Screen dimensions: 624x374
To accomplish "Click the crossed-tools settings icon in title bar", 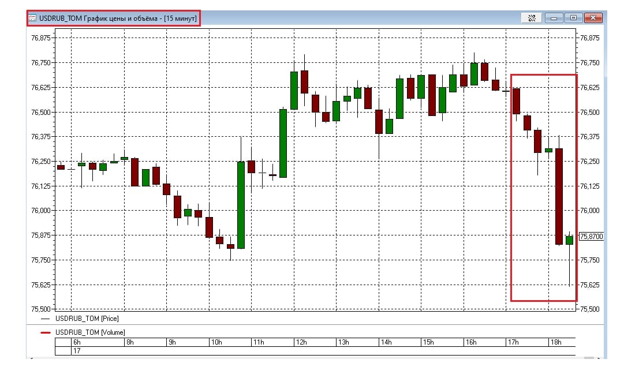I will click(x=532, y=18).
